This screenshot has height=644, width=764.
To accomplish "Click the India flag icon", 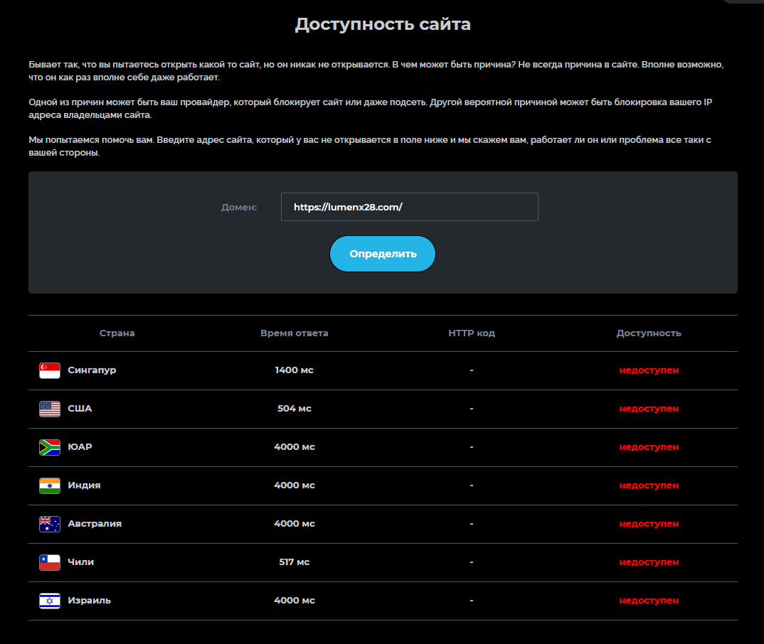I will (50, 485).
